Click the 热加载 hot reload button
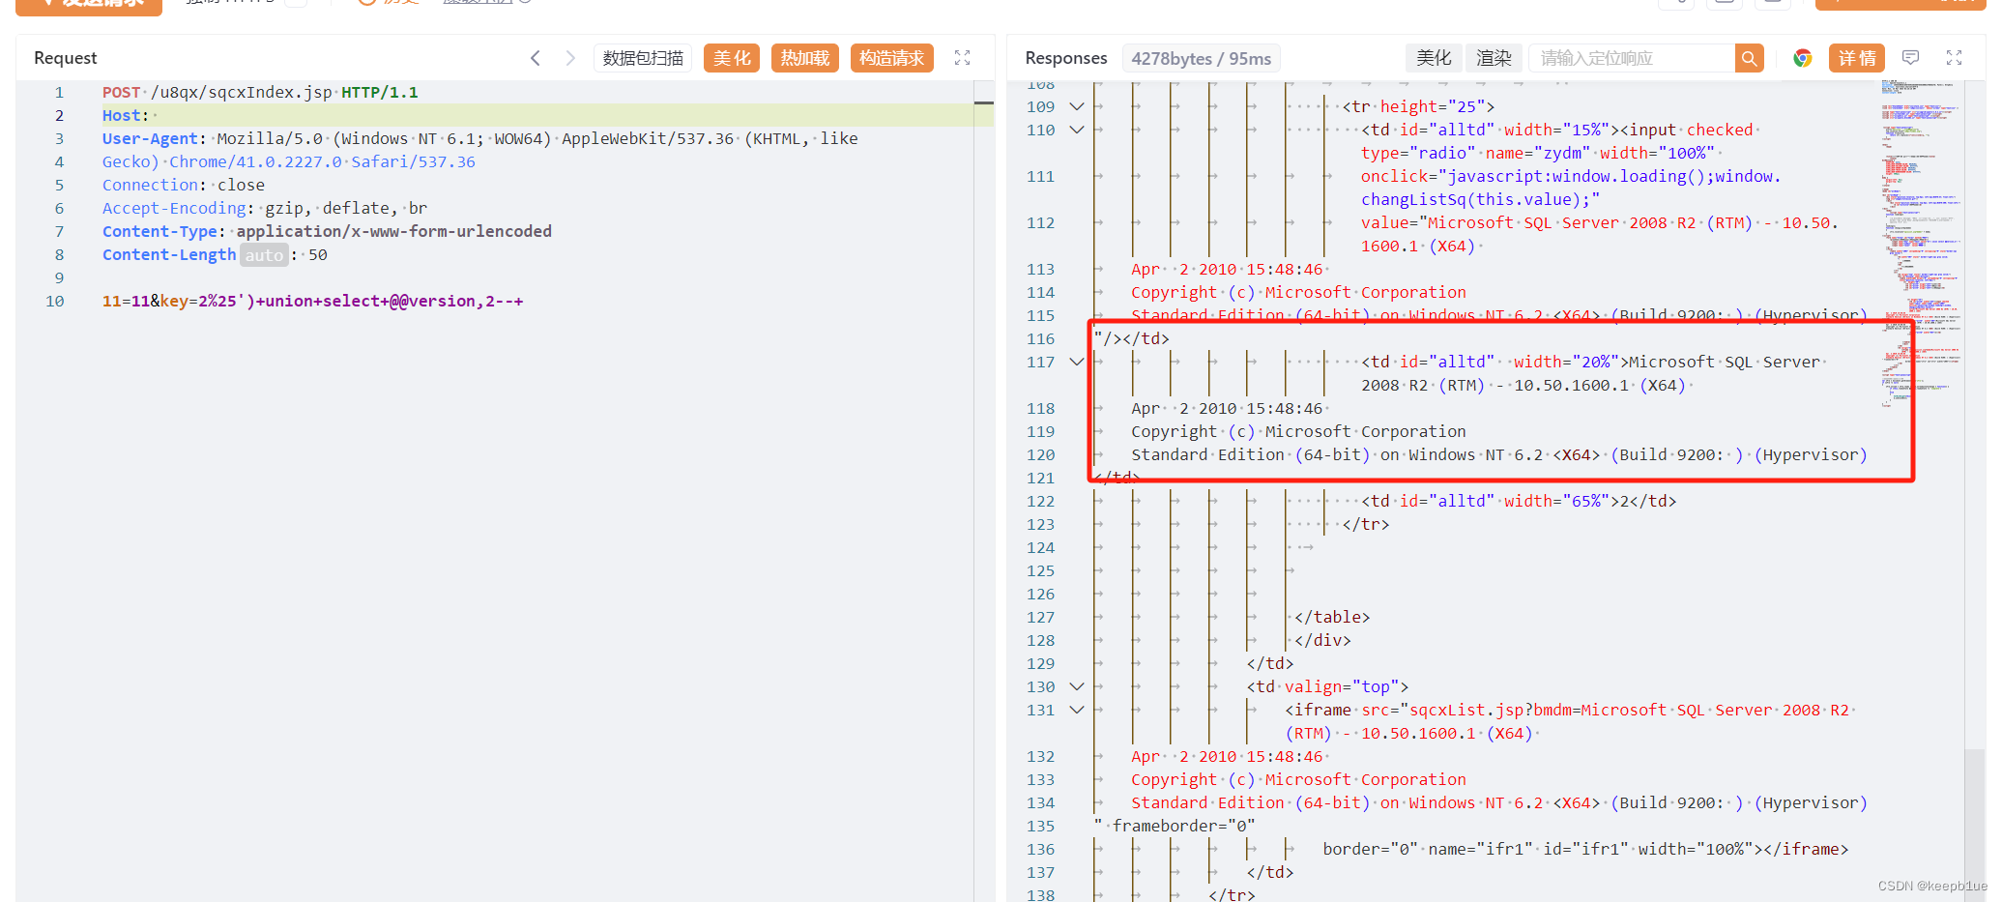Image resolution: width=2002 pixels, height=902 pixels. [x=805, y=58]
